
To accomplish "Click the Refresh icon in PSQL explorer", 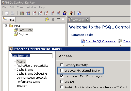I will pos(47,19).
